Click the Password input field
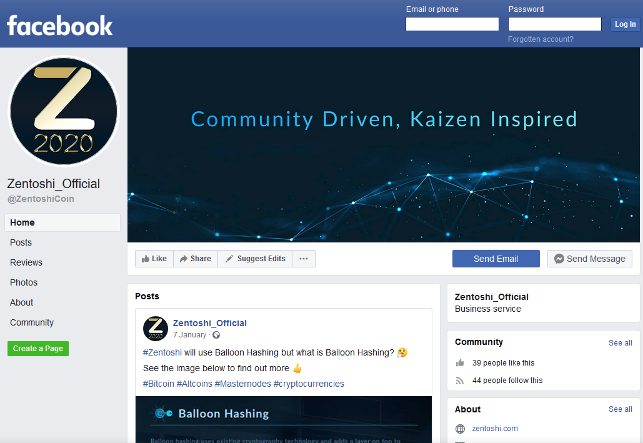Viewport: 643px width, 443px height. (555, 24)
